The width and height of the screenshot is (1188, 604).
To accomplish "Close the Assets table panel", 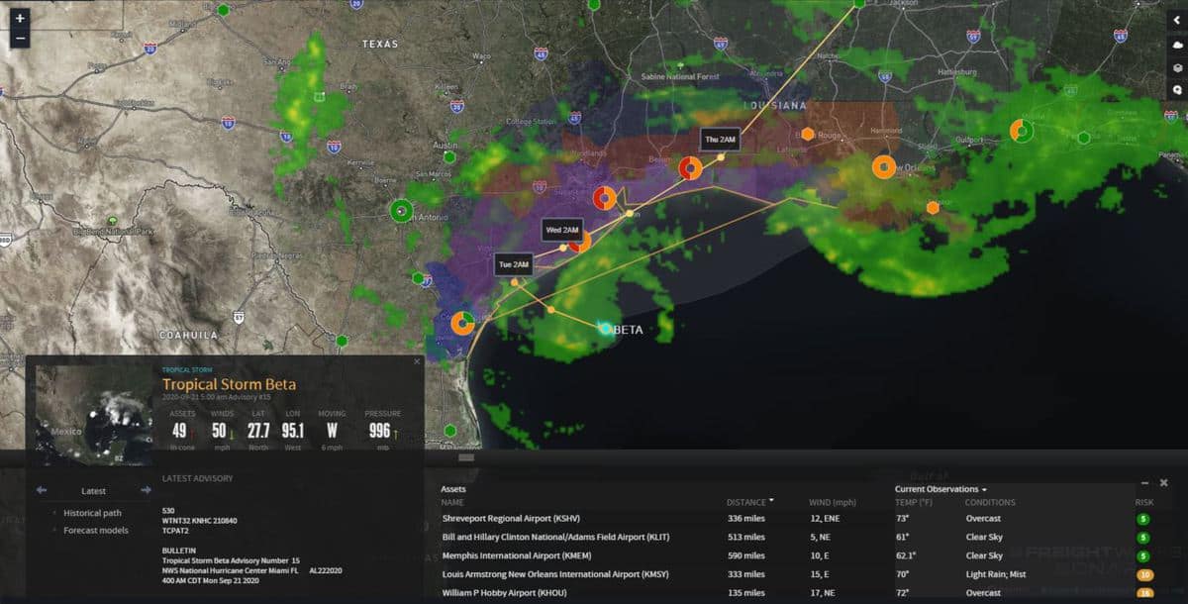I will click(1163, 482).
